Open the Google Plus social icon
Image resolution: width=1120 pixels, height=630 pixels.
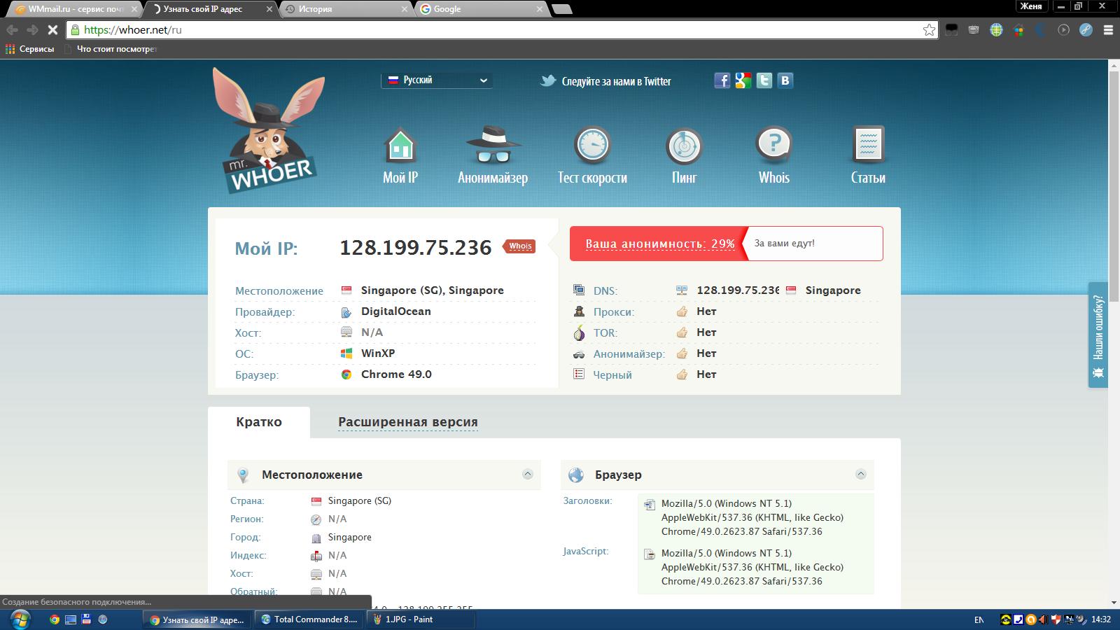(x=743, y=80)
